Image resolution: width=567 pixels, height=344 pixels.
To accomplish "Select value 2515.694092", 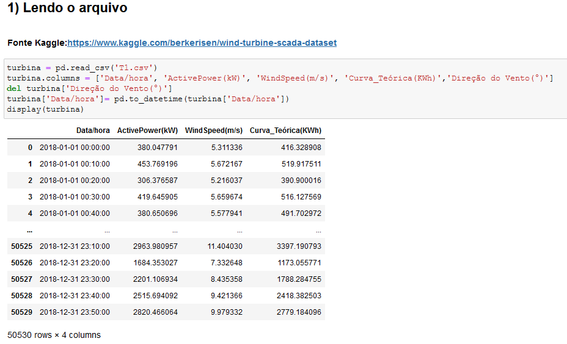I will point(155,296).
